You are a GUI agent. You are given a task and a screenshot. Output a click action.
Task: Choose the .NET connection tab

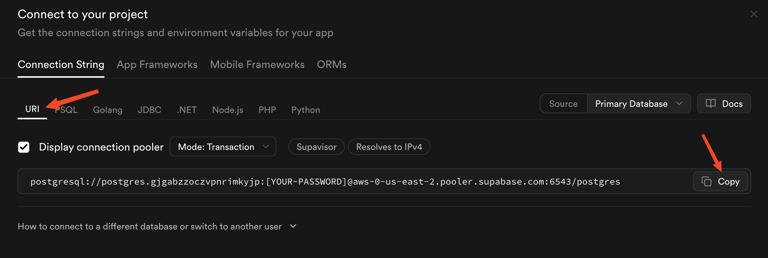187,110
